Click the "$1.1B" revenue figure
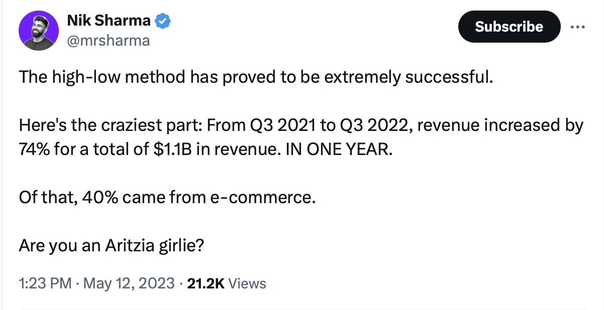 (172, 149)
